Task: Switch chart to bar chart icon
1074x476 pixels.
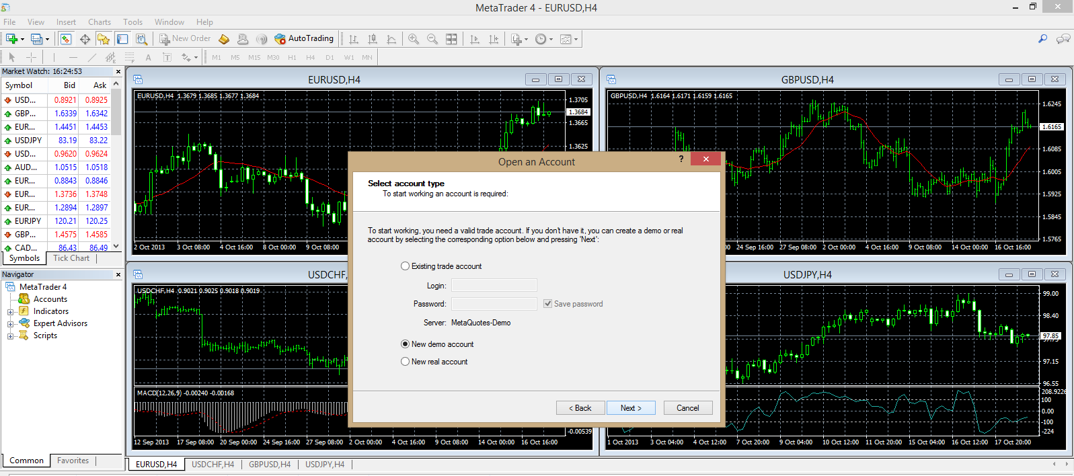Action: [x=354, y=39]
